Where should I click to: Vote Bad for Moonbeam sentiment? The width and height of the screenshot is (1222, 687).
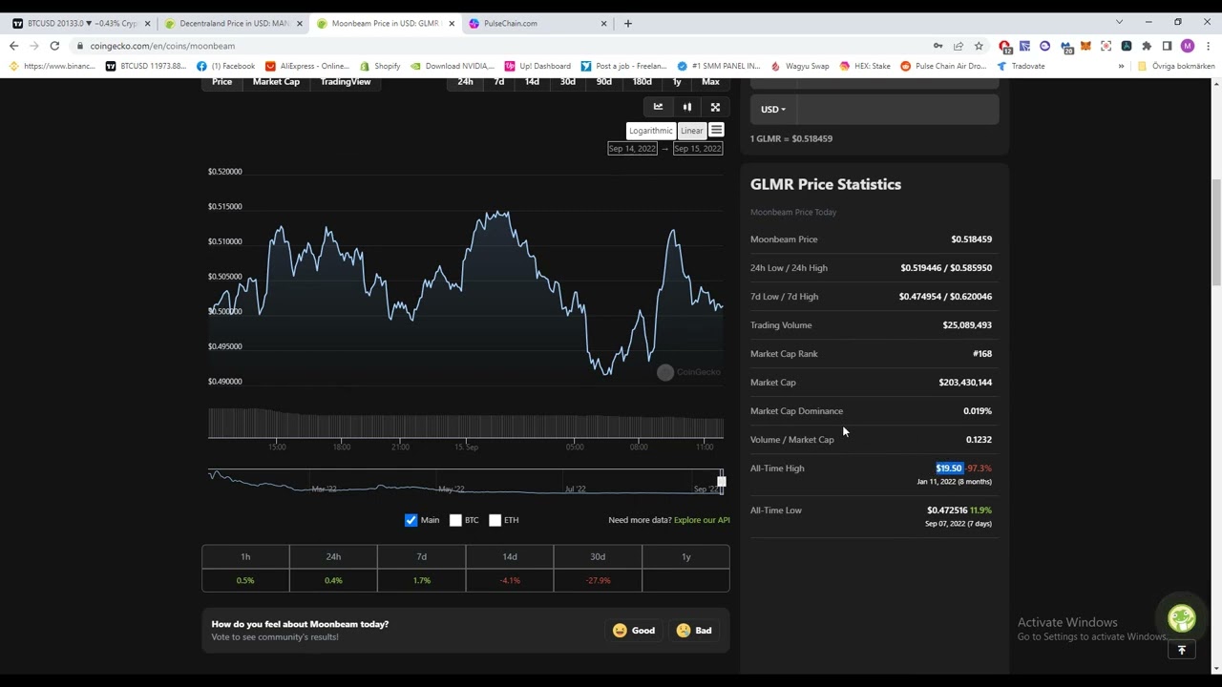[x=694, y=630]
